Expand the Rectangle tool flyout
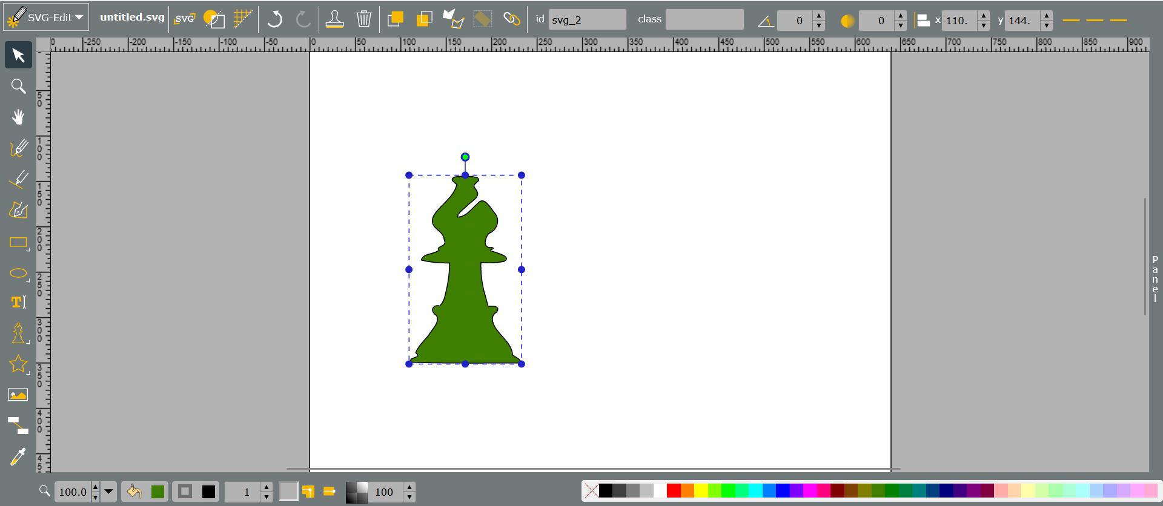The width and height of the screenshot is (1163, 506). (28, 249)
